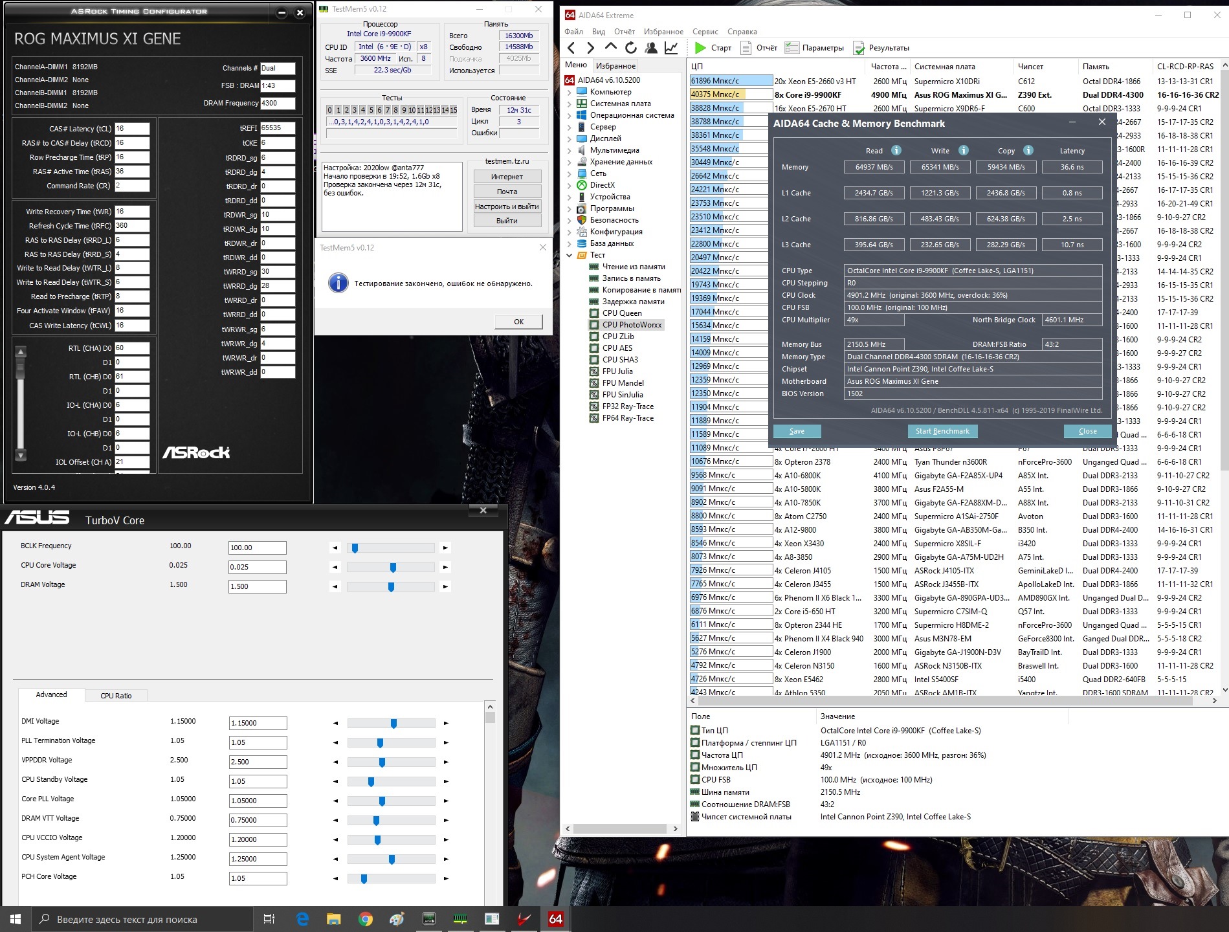Switch to the CPU Ratio tab

[116, 696]
